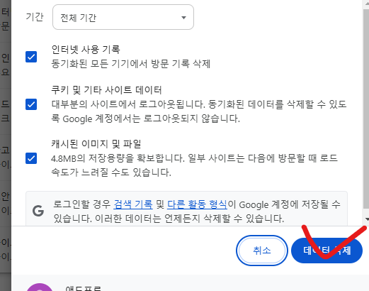This screenshot has height=291, width=369.
Task: Click the 캐시된 이미지 및 파일 heading
Action: pyautogui.click(x=96, y=144)
